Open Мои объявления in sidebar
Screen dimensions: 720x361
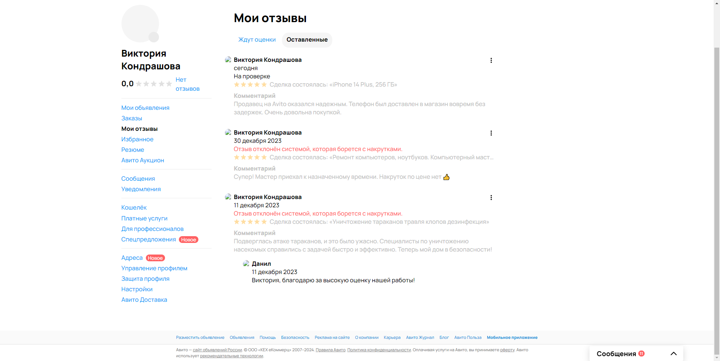pos(145,108)
